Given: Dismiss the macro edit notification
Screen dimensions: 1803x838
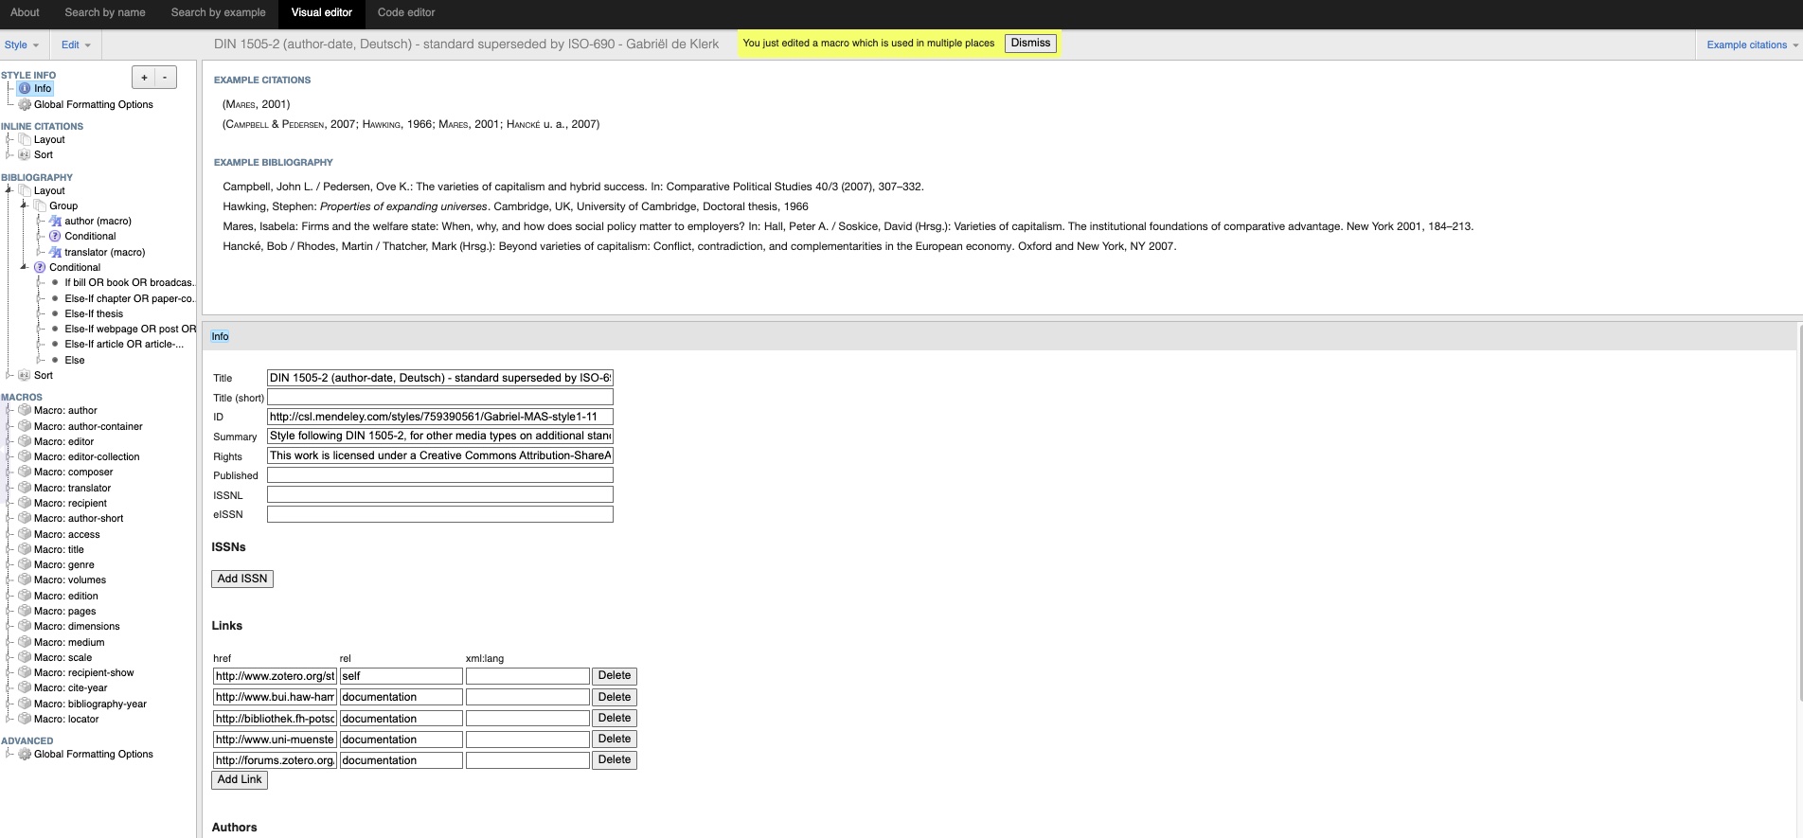Looking at the screenshot, I should 1030,44.
